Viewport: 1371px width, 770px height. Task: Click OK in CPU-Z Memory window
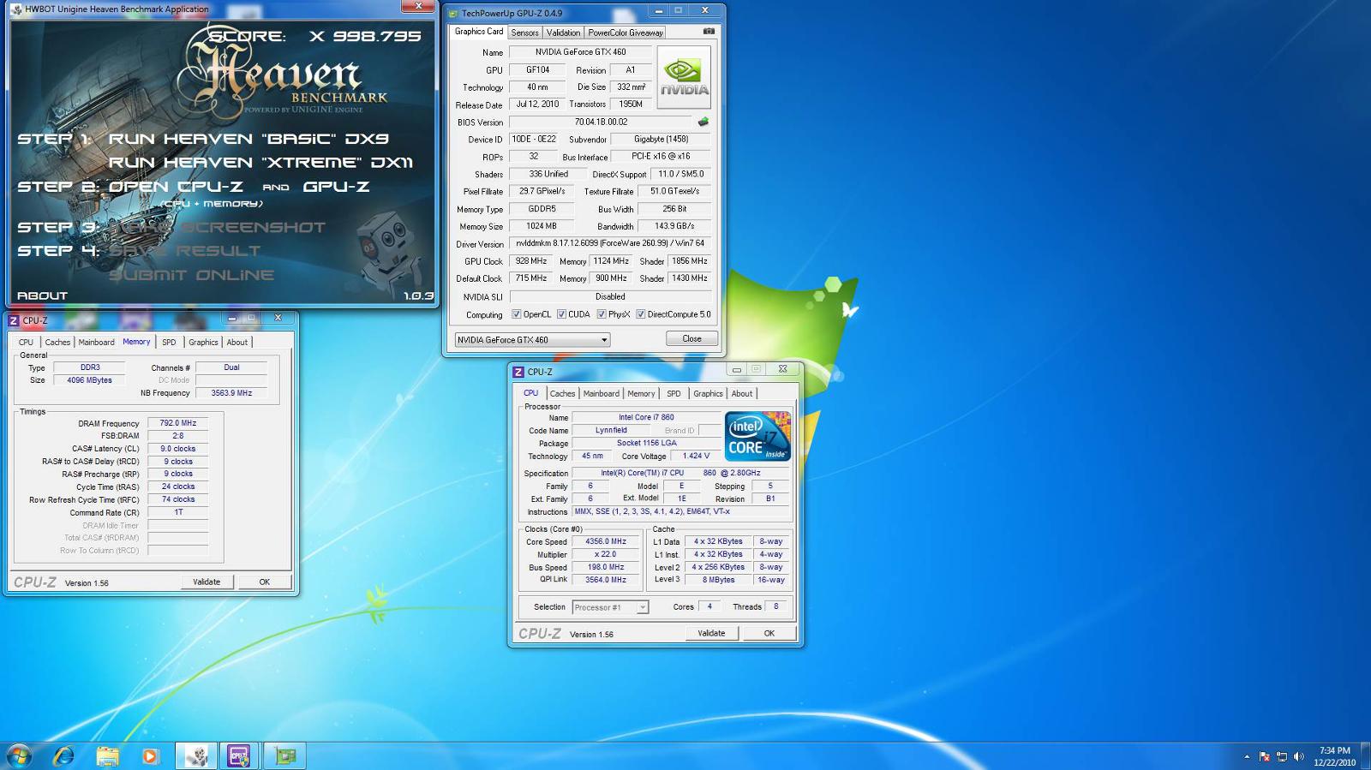pos(265,582)
